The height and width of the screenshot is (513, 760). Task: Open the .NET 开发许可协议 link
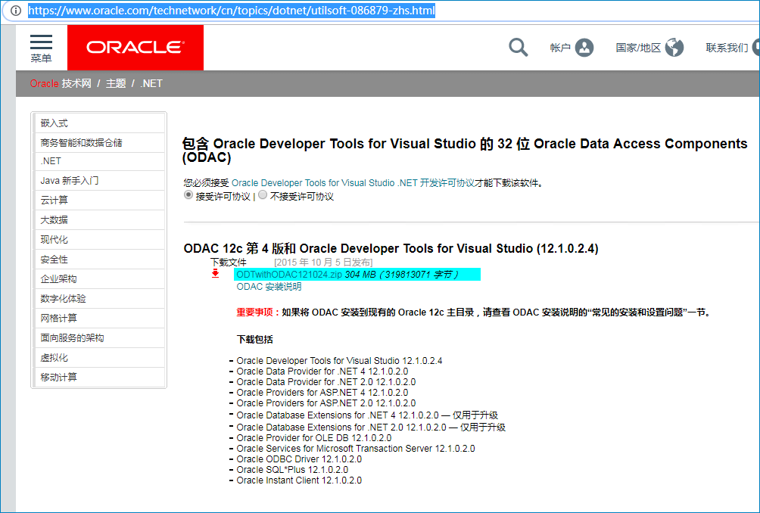tap(353, 183)
